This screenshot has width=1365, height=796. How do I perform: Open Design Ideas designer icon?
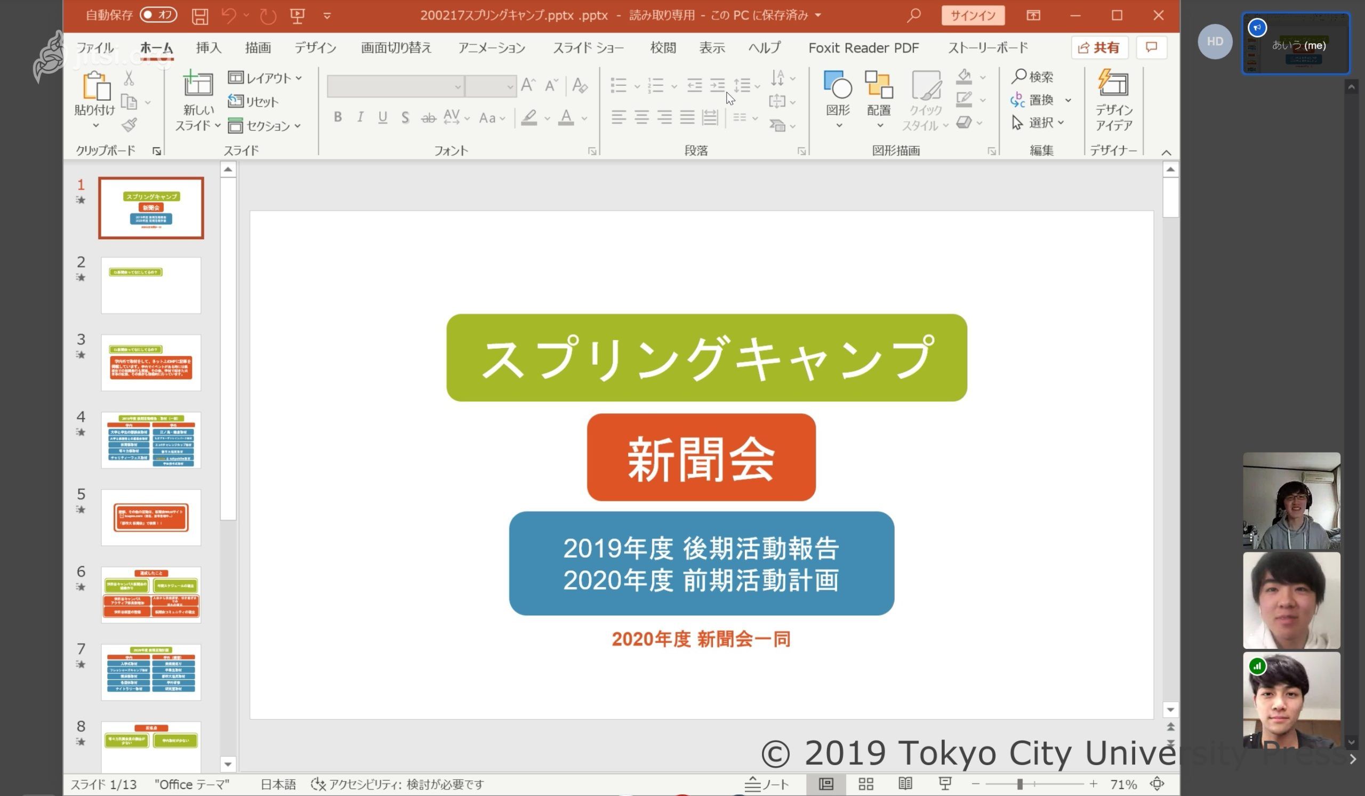point(1113,82)
